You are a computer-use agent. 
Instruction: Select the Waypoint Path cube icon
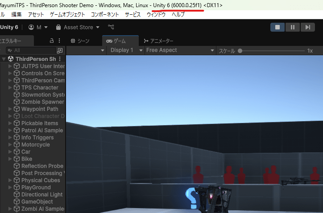point(17,109)
